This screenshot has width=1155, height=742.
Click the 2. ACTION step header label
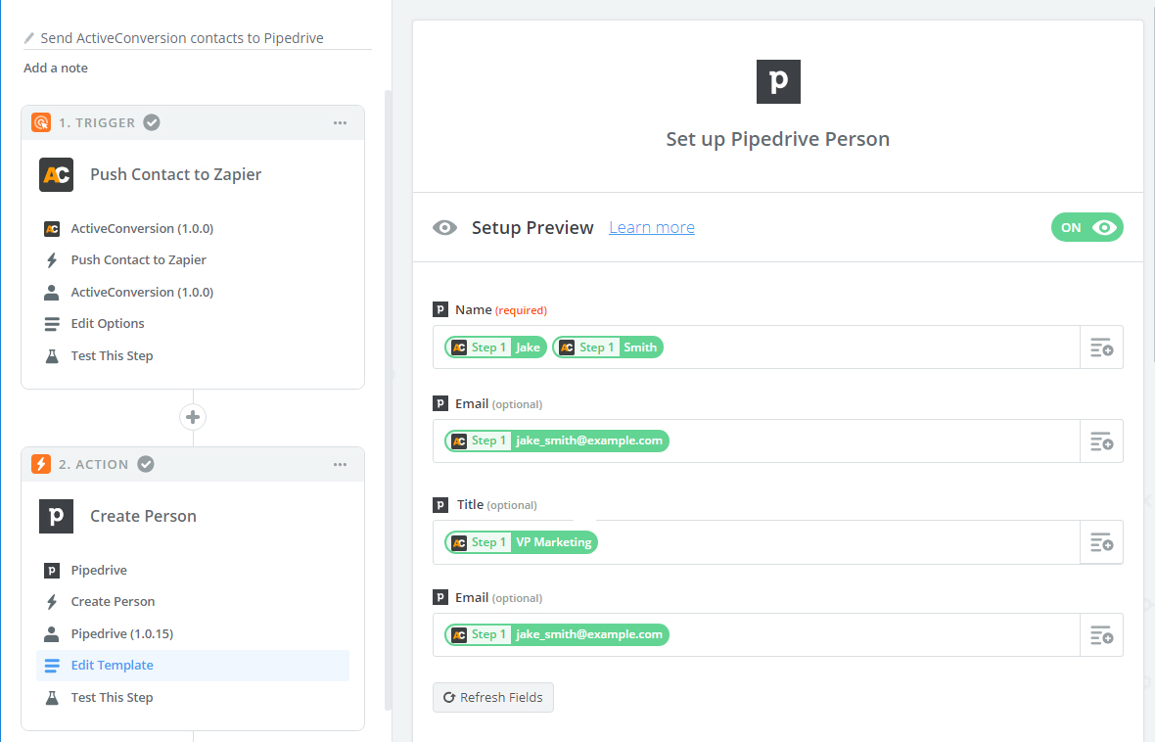[x=94, y=465]
